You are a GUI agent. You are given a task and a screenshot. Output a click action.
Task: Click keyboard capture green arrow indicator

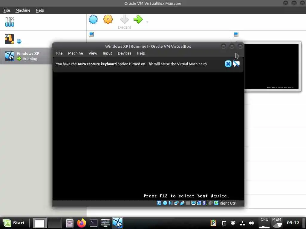click(x=216, y=203)
